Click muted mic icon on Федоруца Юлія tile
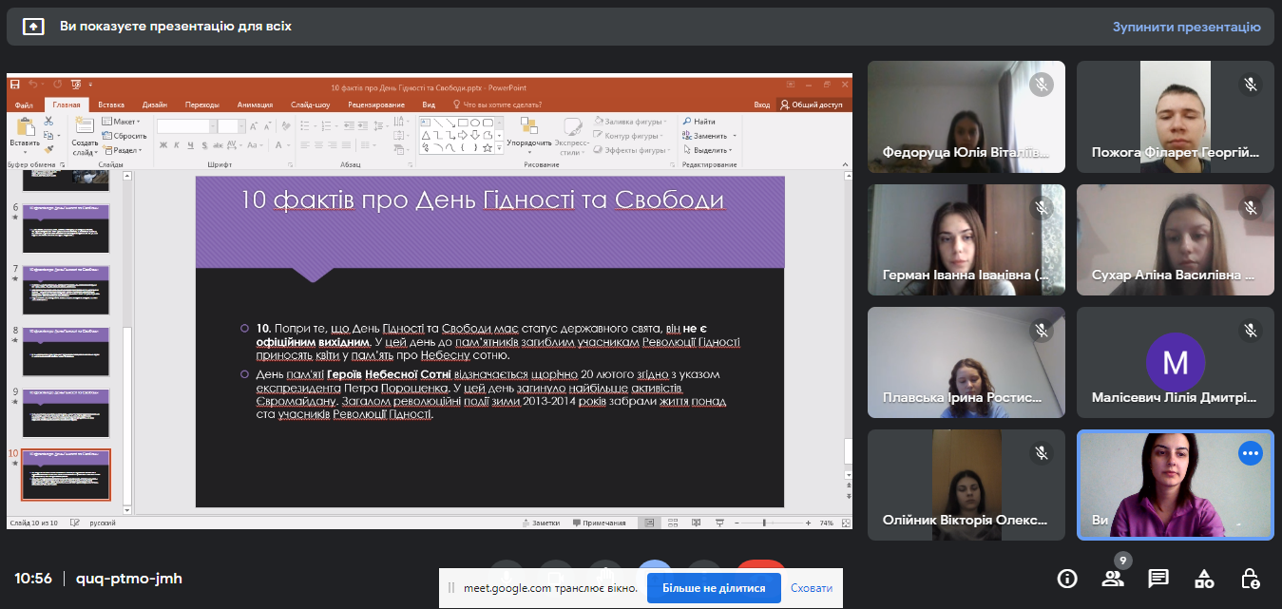This screenshot has height=609, width=1282. pos(1042,85)
